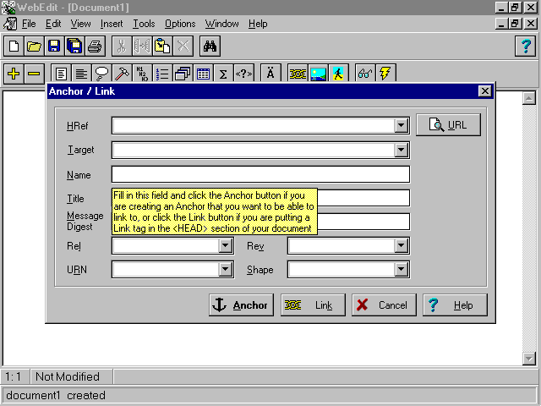541x406 pixels.
Task: Click the eyeglasses preview icon
Action: point(365,74)
